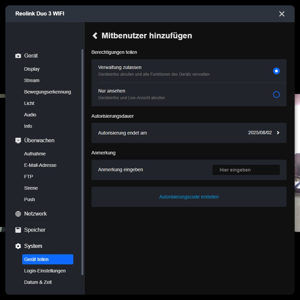Select the Verwaltung zulassen radio button

276,71
